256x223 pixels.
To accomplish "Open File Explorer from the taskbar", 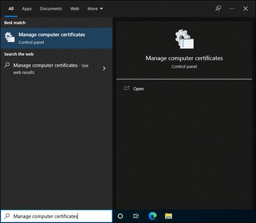I will coord(168,216).
